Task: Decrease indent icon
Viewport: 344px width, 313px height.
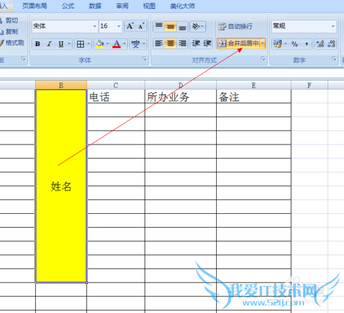Action: click(196, 43)
